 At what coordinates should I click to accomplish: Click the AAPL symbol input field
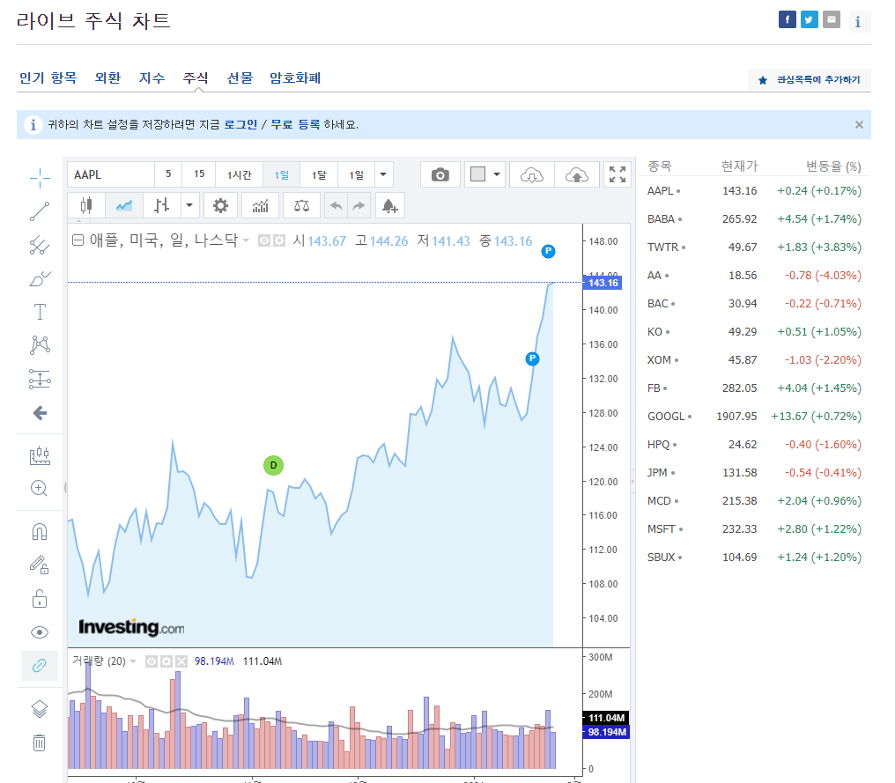111,174
